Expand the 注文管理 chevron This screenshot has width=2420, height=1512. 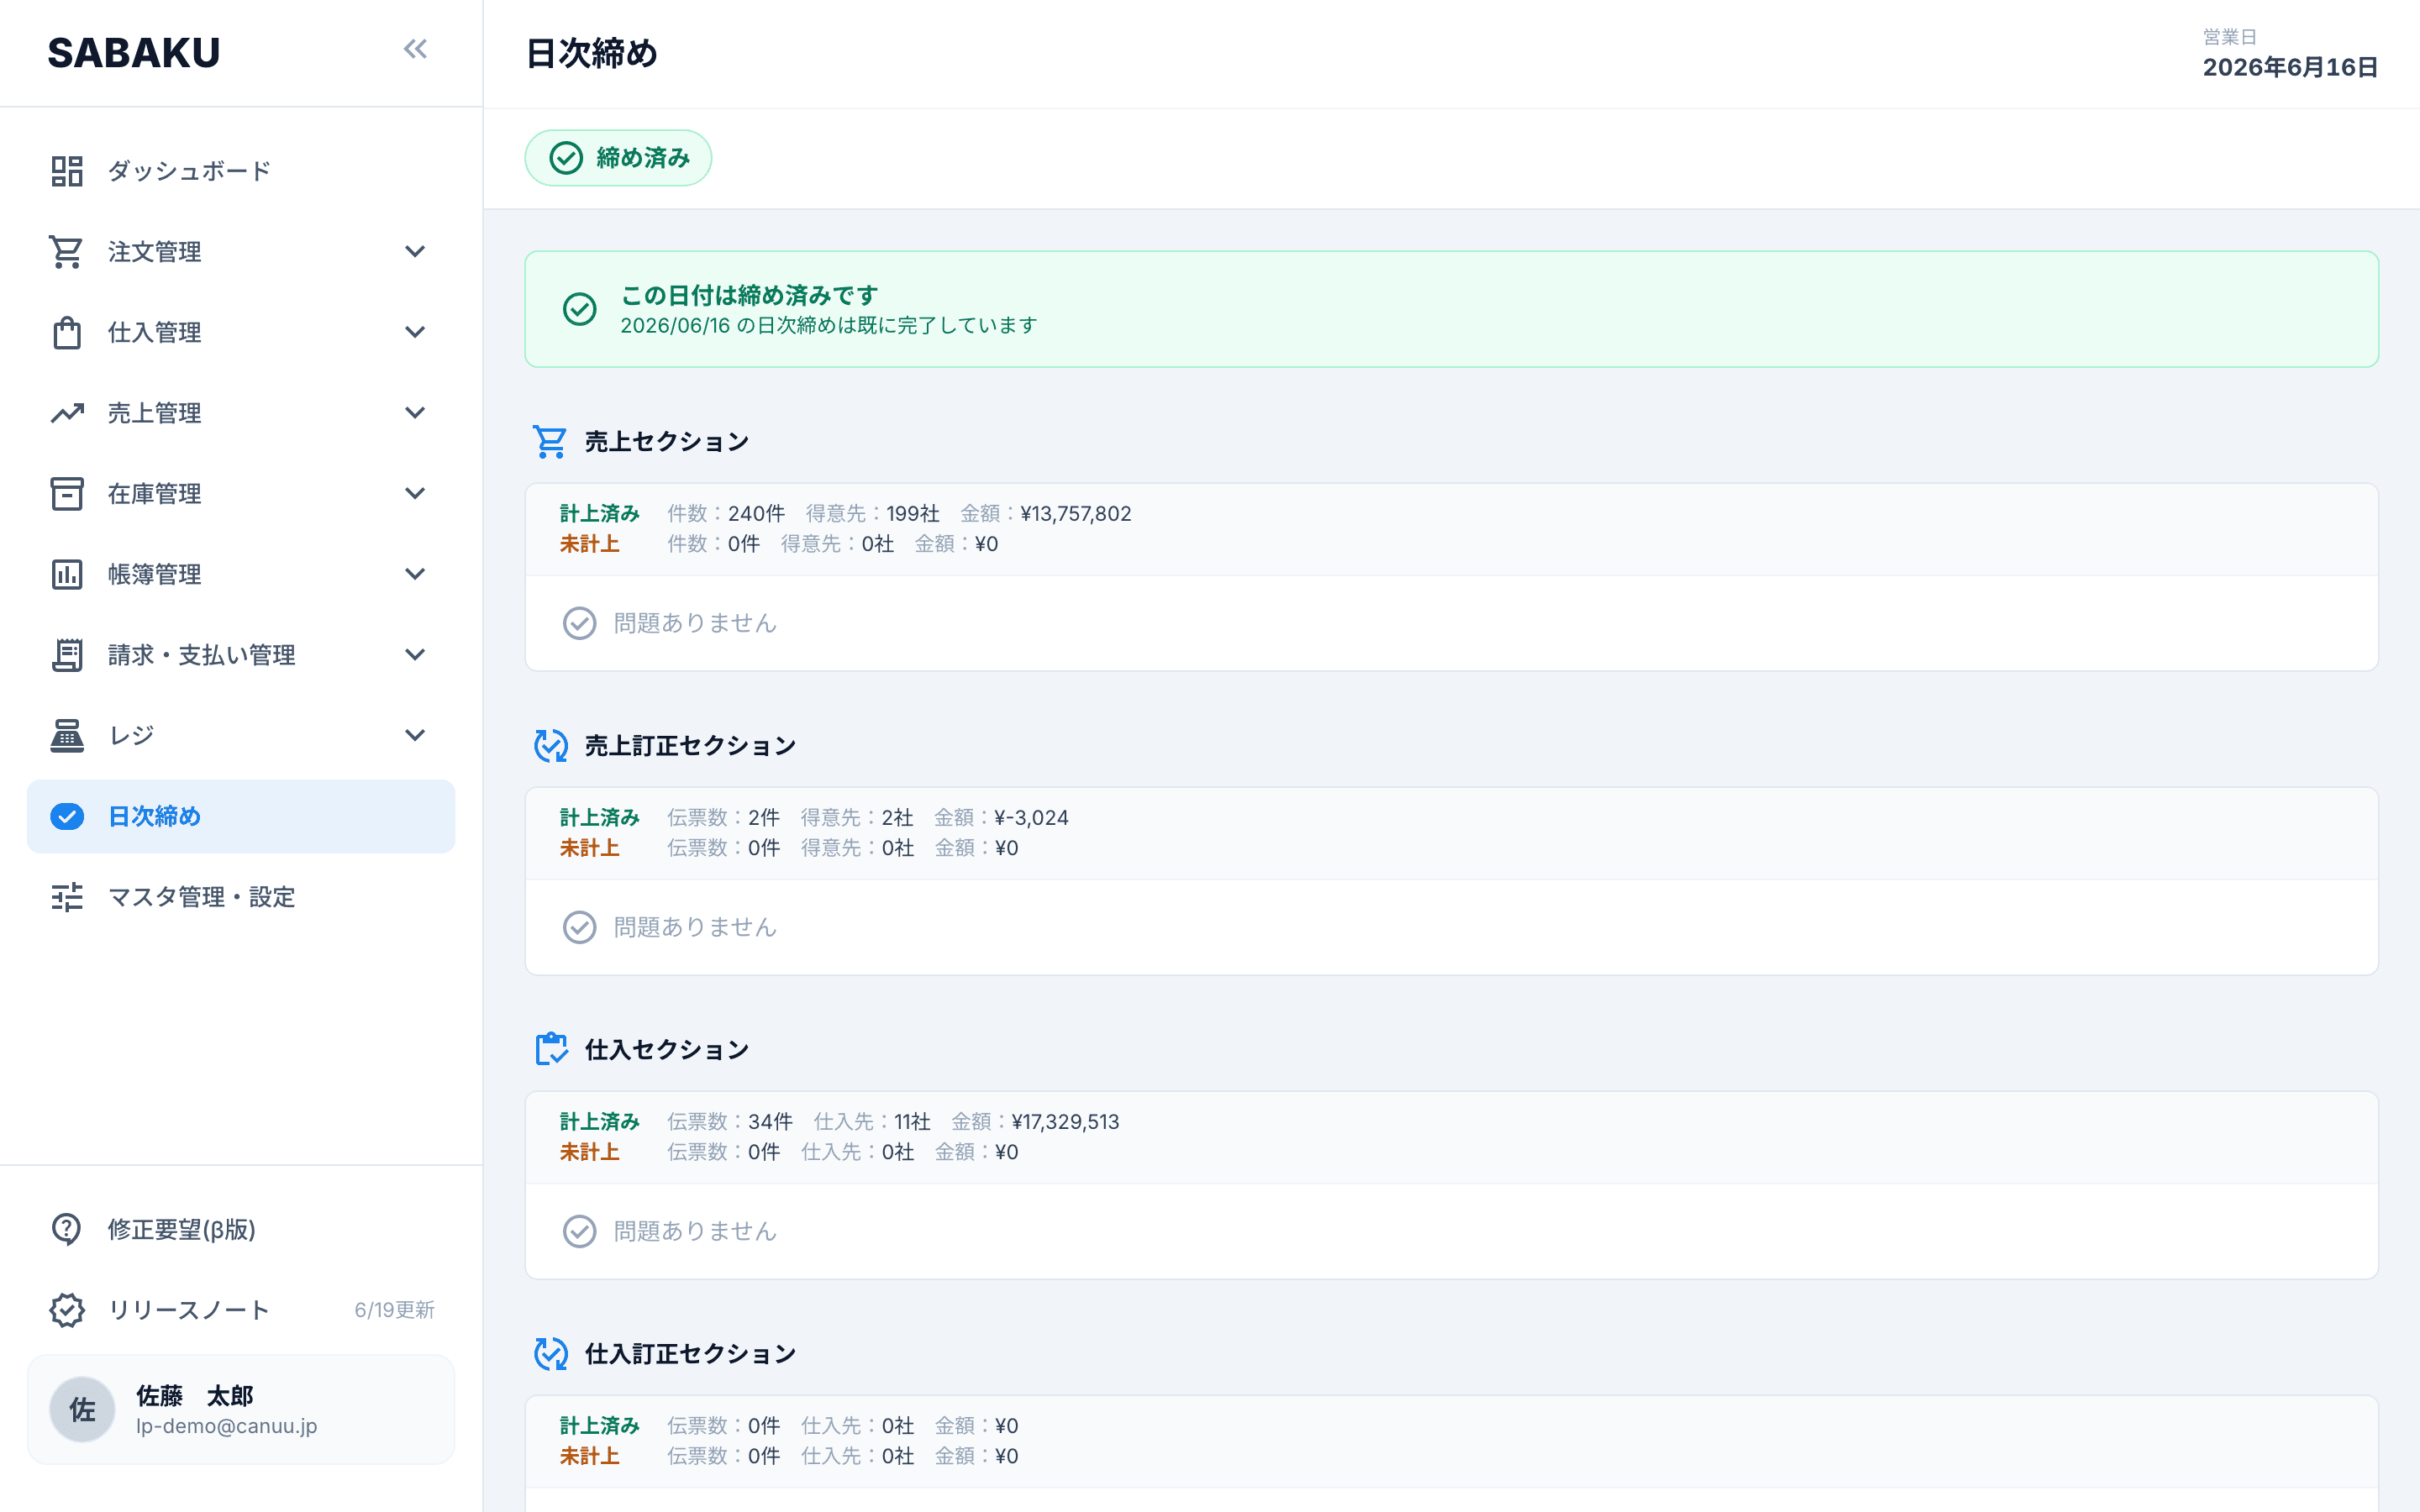point(415,252)
